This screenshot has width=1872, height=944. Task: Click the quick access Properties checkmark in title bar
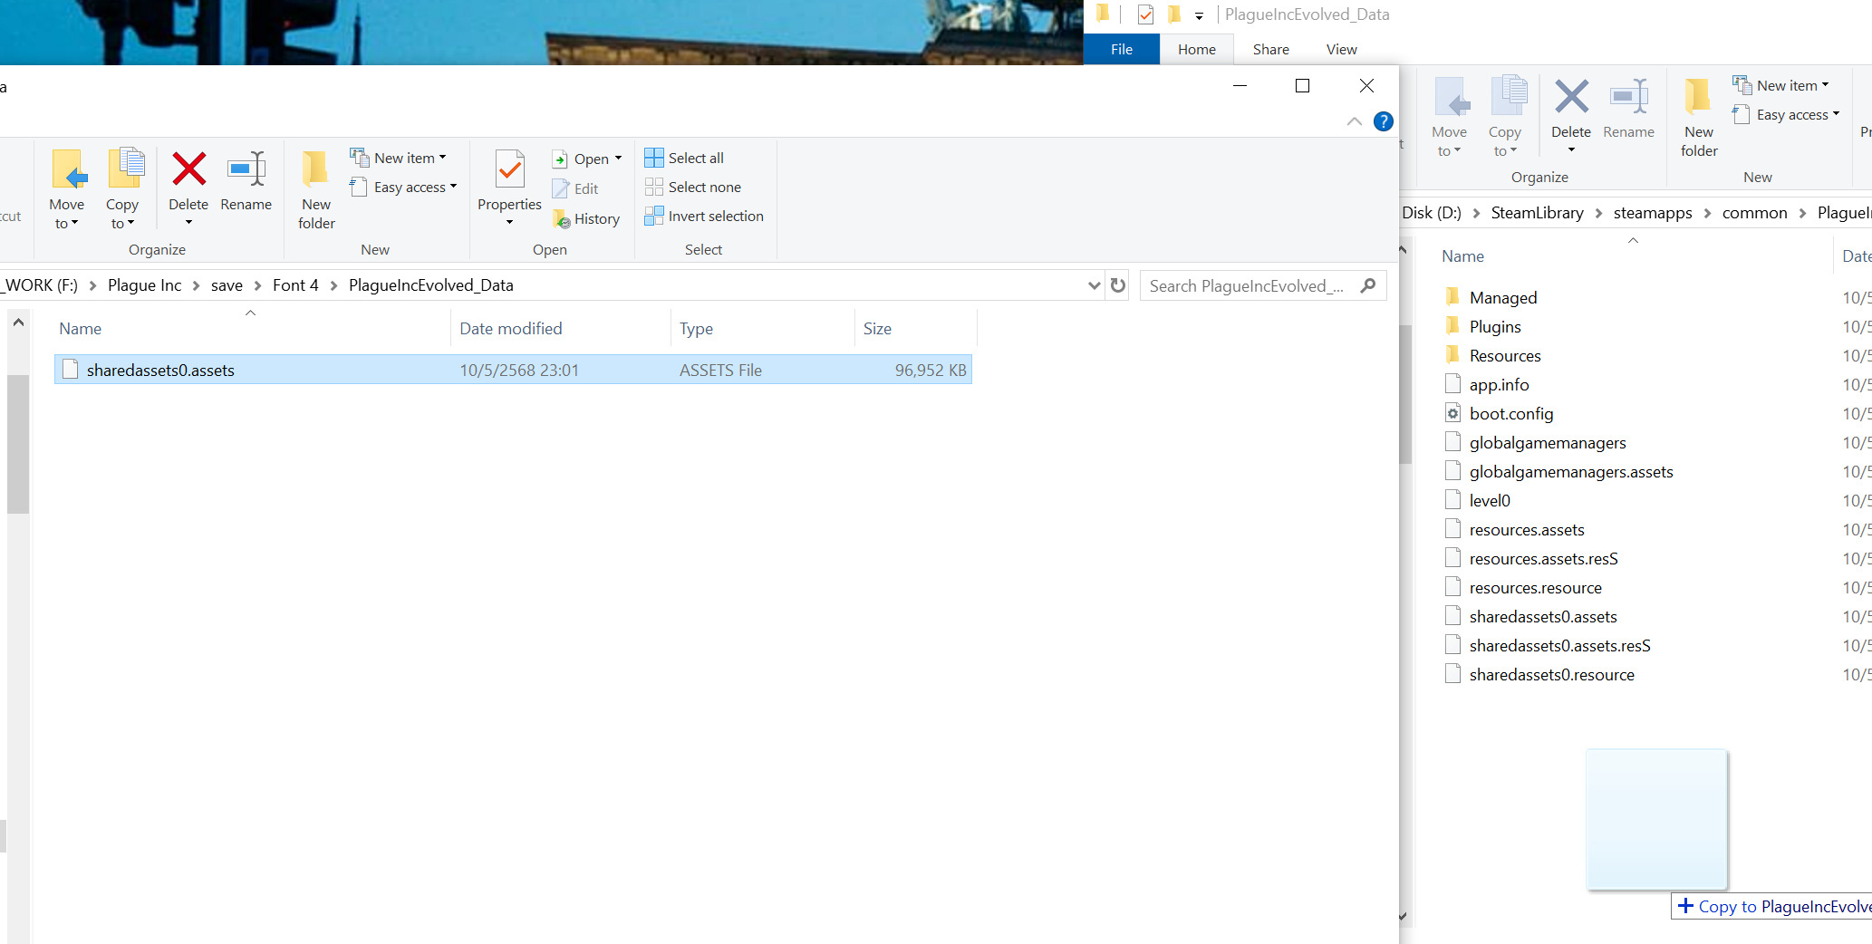pyautogui.click(x=1146, y=14)
